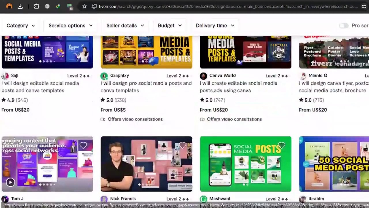The height and width of the screenshot is (208, 369).
Task: Open the extensions puzzle-piece icon
Action: (37, 6)
